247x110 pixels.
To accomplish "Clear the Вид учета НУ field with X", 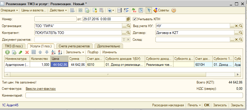I will [236, 26].
